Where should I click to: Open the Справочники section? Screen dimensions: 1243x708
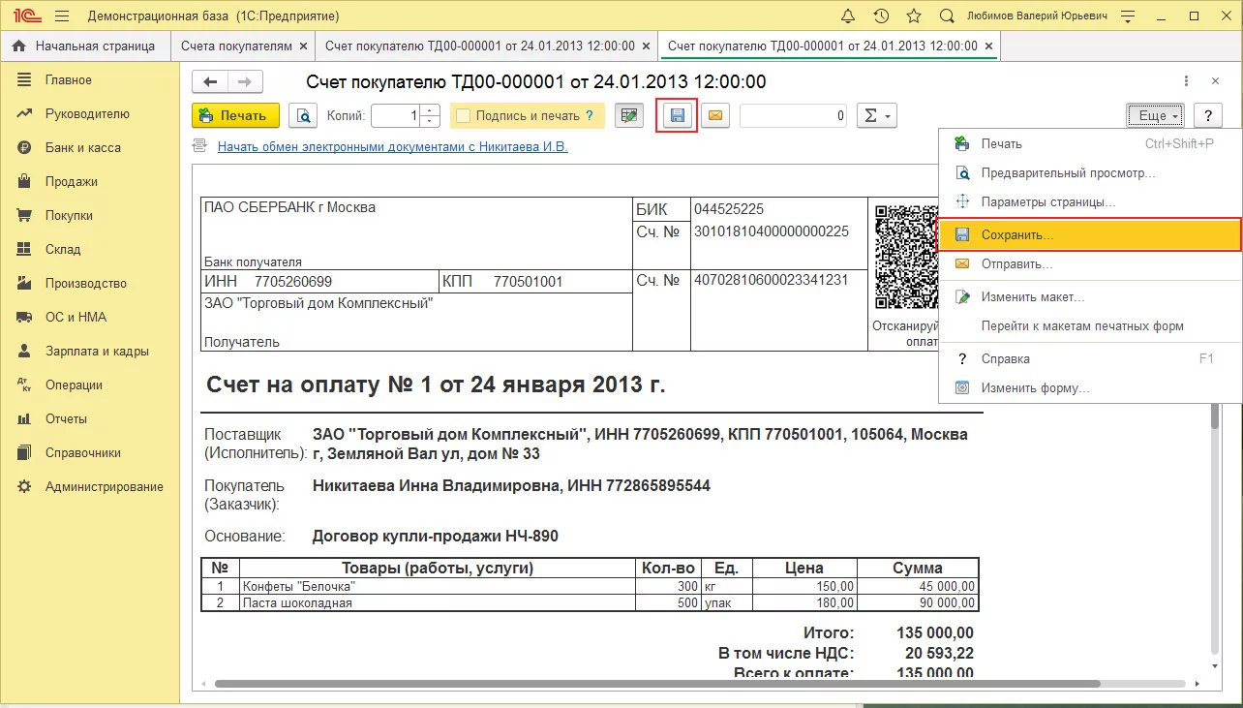[89, 452]
